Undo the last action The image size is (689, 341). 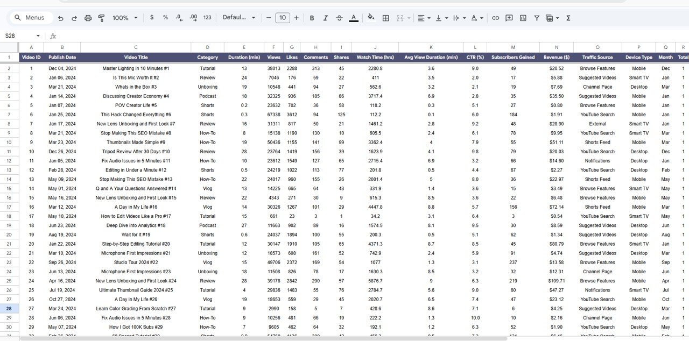60,18
